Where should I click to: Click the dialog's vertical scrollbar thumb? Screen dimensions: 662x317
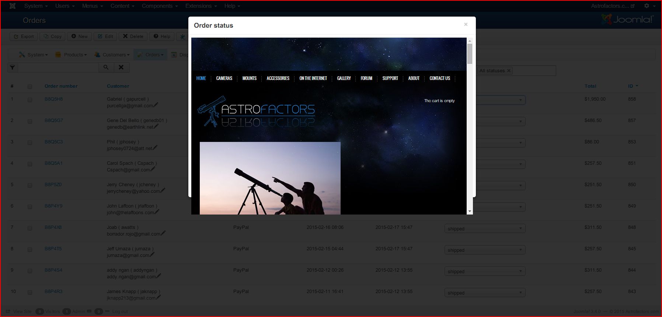tap(470, 54)
